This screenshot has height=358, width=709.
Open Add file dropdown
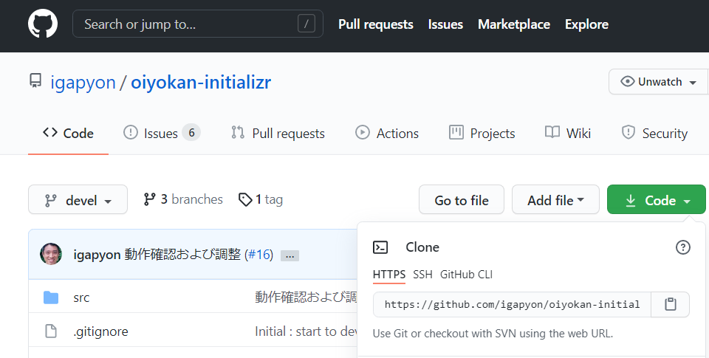[555, 200]
